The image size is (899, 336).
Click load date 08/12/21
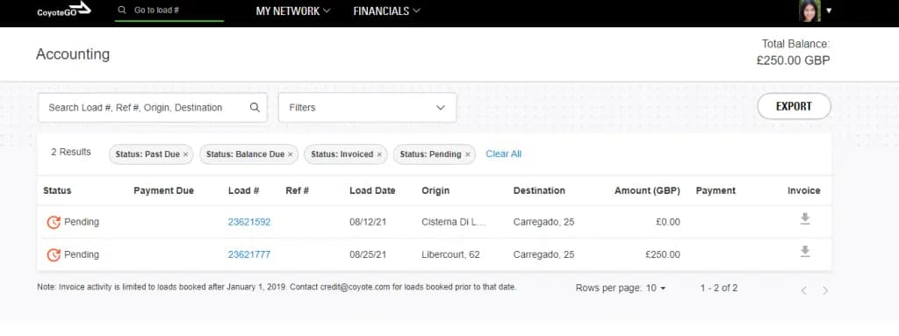pyautogui.click(x=368, y=222)
